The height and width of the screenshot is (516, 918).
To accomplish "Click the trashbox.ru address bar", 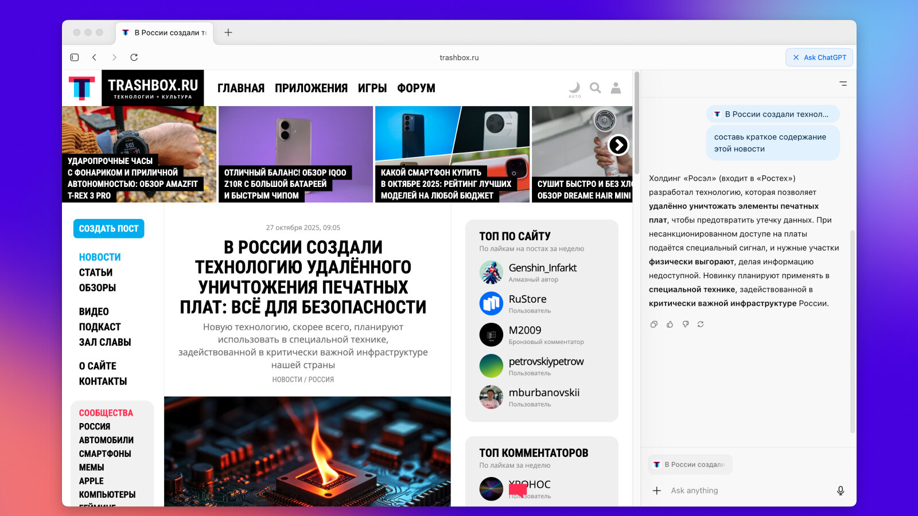I will pyautogui.click(x=459, y=57).
